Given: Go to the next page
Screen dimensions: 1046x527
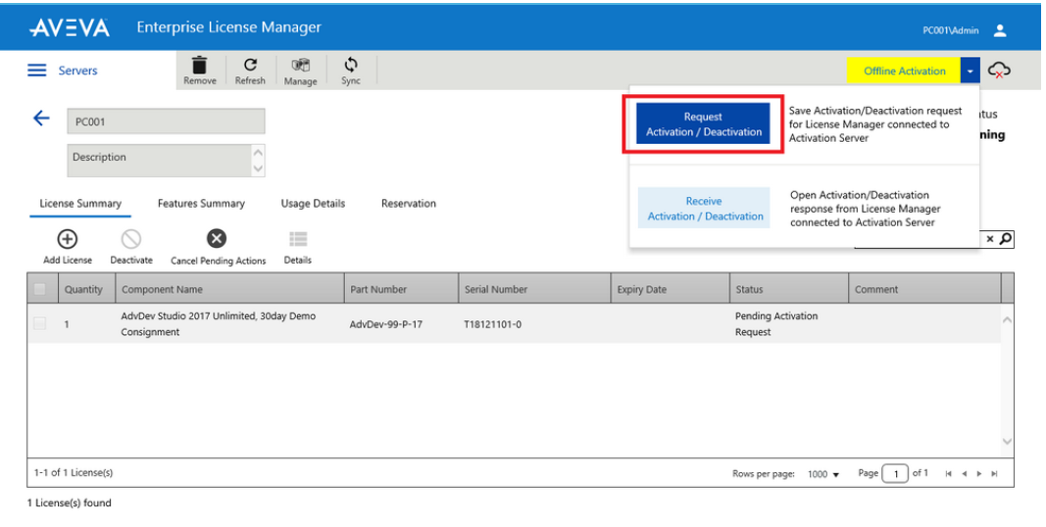Looking at the screenshot, I should tap(978, 474).
